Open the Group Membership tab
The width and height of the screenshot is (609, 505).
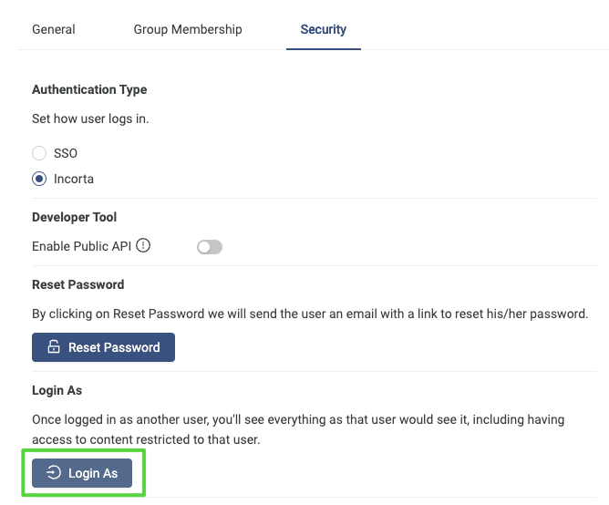coord(188,29)
